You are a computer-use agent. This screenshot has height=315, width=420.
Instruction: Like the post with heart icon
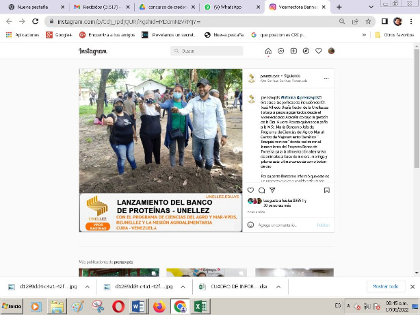coord(250,190)
